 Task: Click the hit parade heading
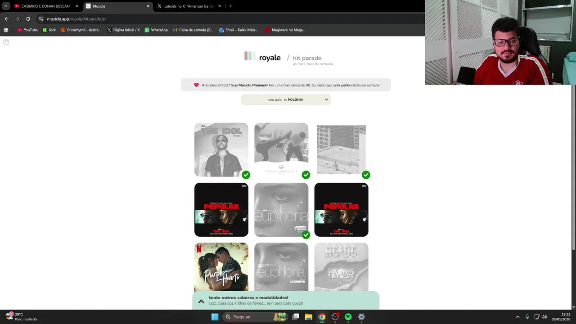coord(307,58)
